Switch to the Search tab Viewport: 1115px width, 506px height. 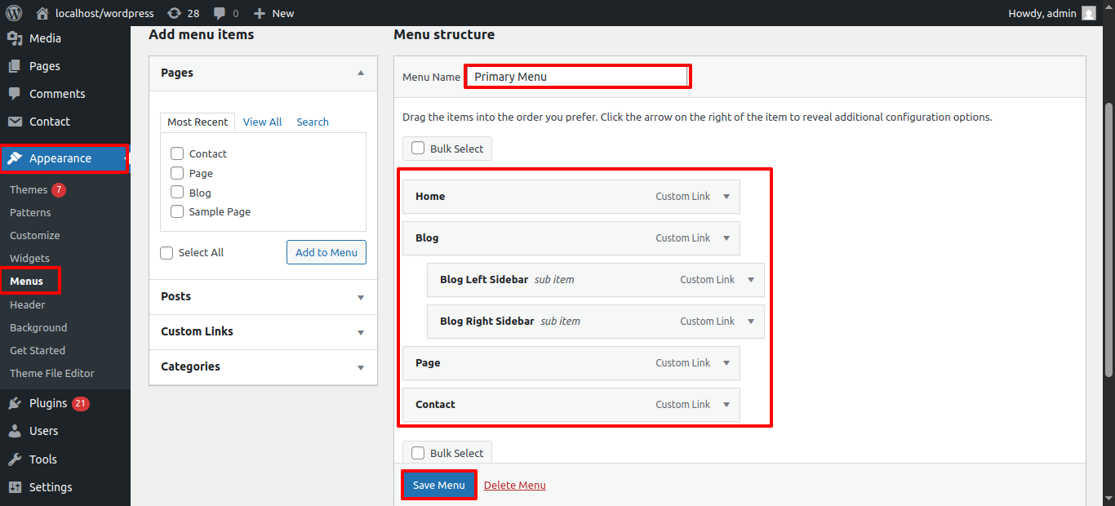pyautogui.click(x=313, y=122)
